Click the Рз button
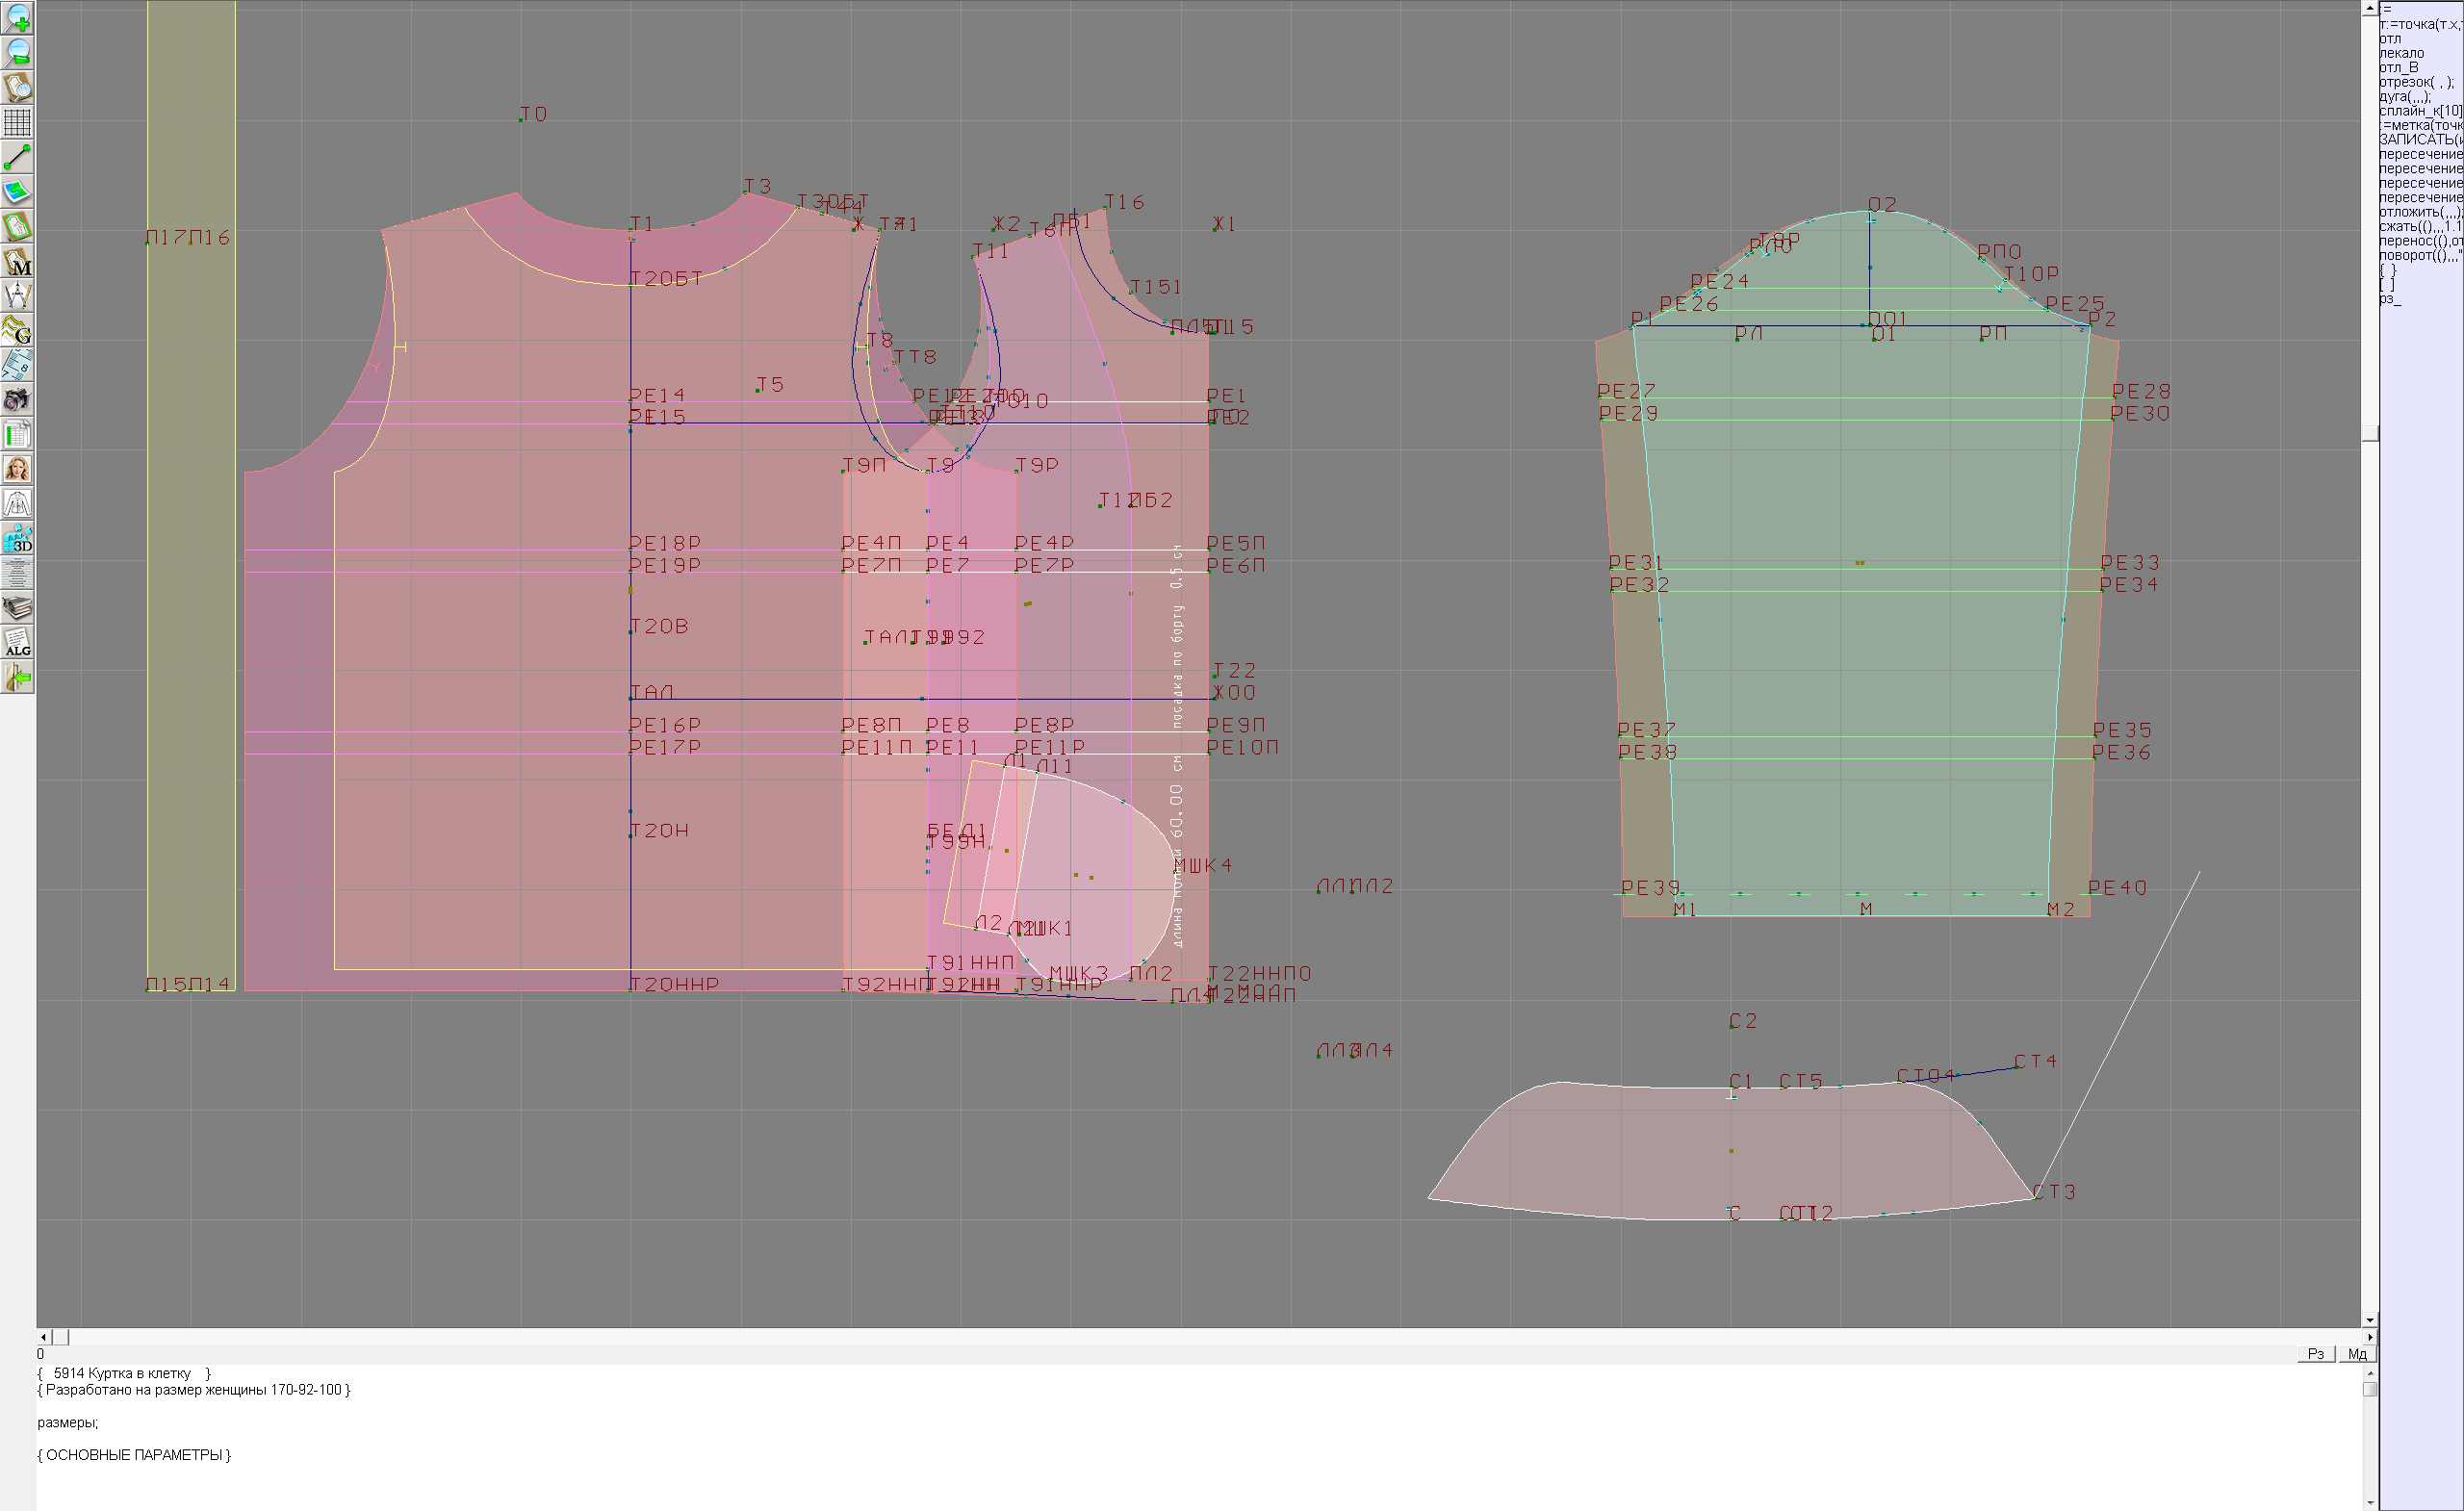Screen dimensions: 2464x1511 [x=2315, y=1354]
